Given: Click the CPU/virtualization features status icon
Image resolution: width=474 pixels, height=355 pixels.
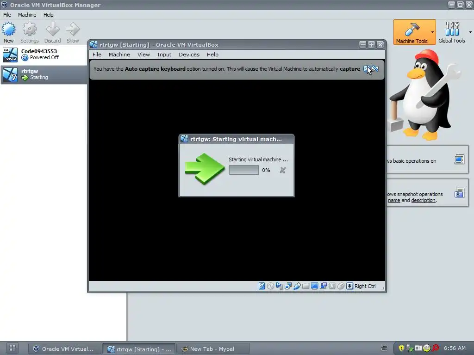Looking at the screenshot, I should pos(332,286).
